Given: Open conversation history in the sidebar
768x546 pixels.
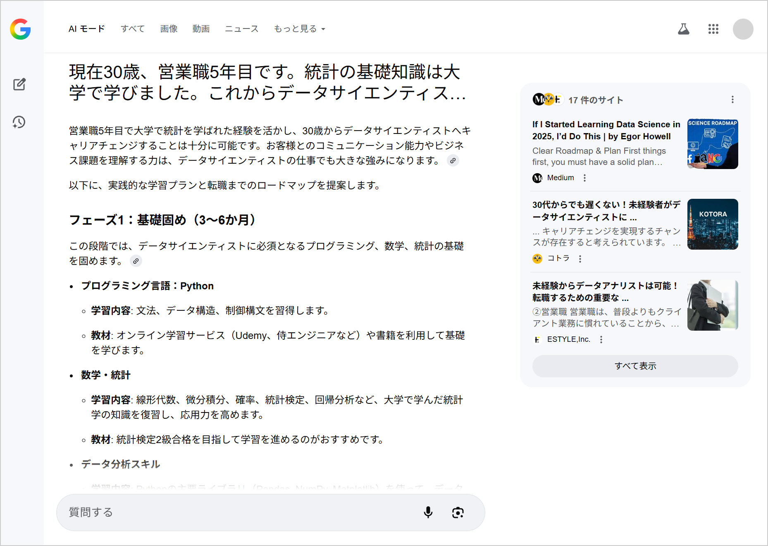Looking at the screenshot, I should 18,122.
